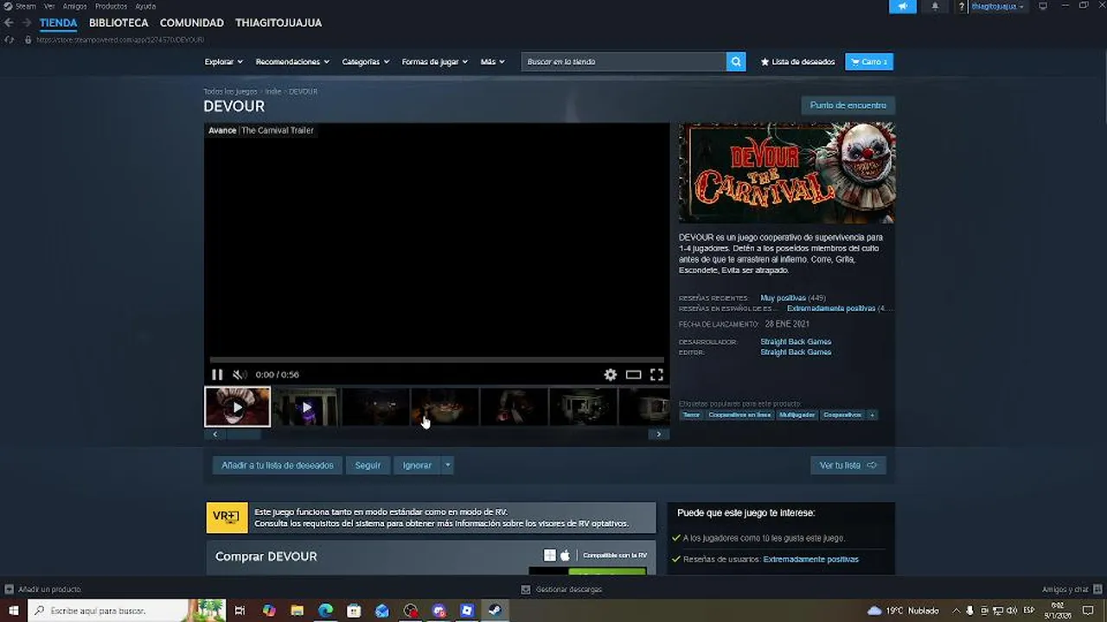1107x622 pixels.
Task: Open Gestionar descargas download manager
Action: 561,589
